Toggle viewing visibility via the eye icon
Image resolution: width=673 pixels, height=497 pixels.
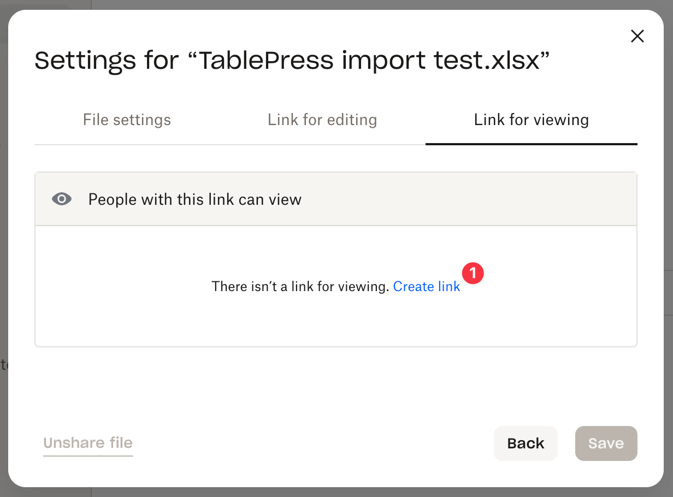(x=62, y=199)
